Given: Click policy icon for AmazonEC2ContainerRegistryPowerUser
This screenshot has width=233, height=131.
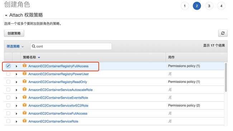Looking at the screenshot, I should 24,73.
